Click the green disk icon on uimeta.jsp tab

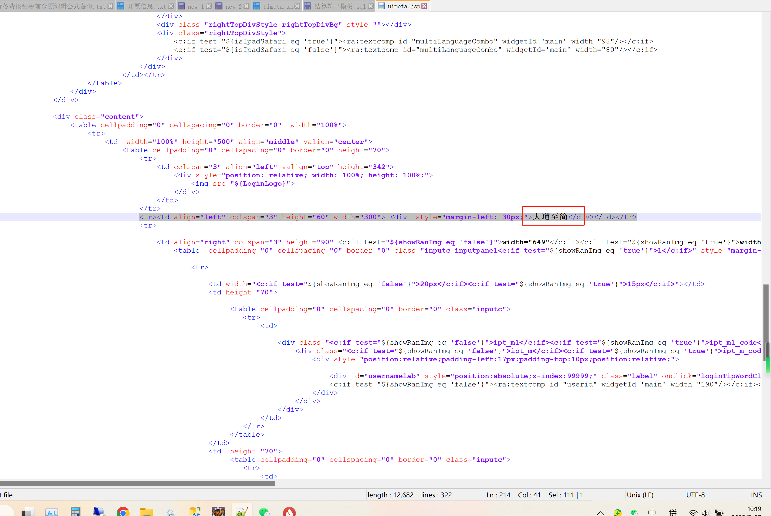[x=381, y=6]
